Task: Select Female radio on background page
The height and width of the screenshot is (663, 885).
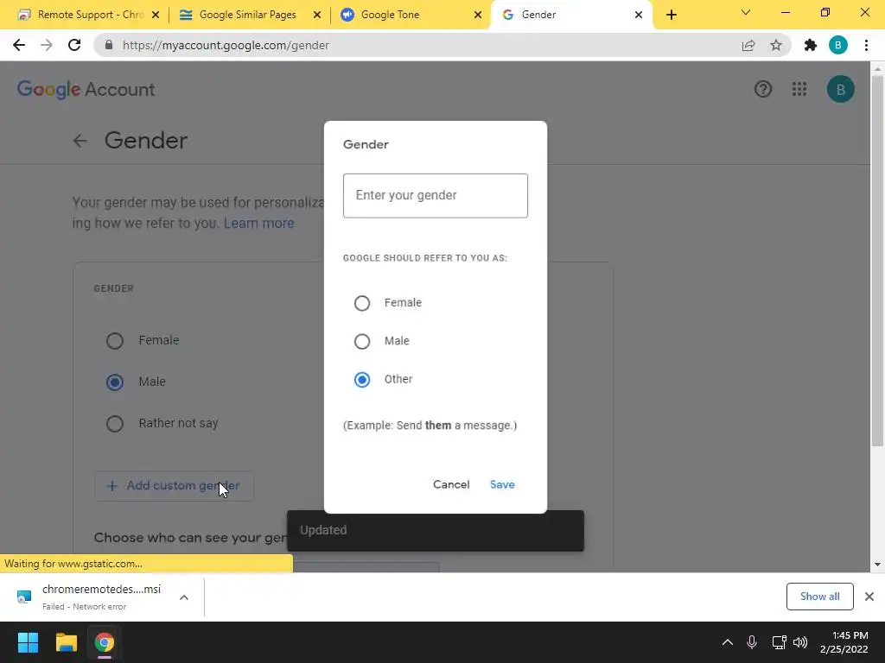Action: click(115, 340)
